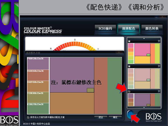
Task: Select the P80R20b33w36 purple swatch
Action: point(38,64)
